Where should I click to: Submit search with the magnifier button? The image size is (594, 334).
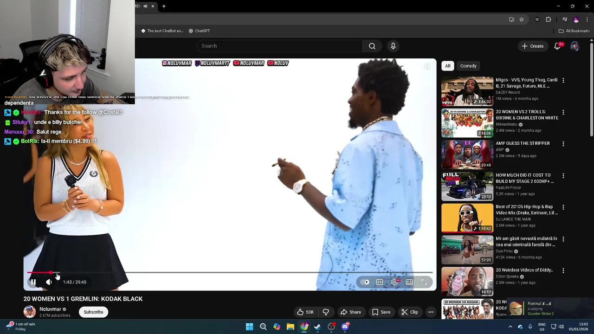[x=372, y=46]
